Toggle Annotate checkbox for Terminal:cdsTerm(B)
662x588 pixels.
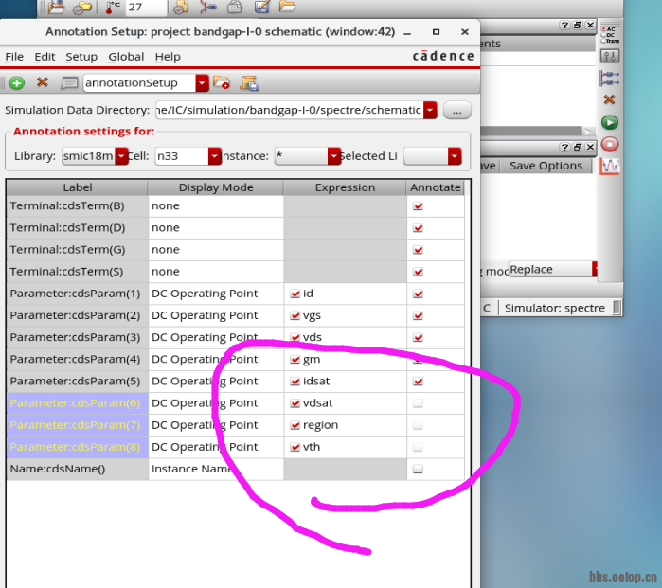418,206
